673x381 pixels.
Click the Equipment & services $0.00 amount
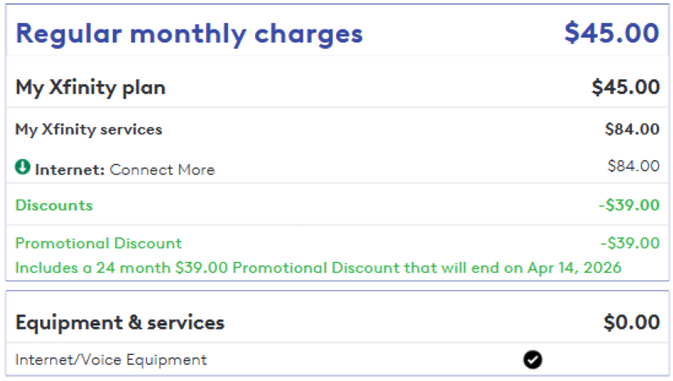[x=631, y=322]
